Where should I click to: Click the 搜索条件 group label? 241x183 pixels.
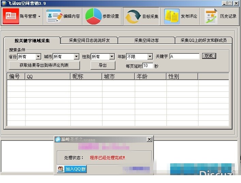(x=17, y=50)
